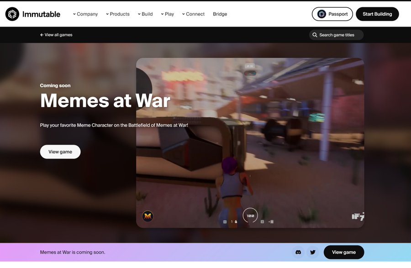Screen dimensions: 411x268
Task: Expand the Company dropdown menu
Action: point(86,14)
